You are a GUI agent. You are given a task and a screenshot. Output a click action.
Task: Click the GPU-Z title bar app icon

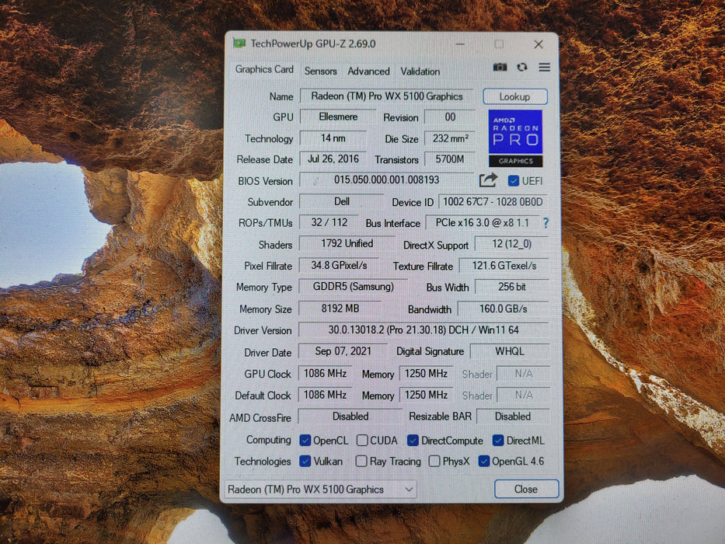pyautogui.click(x=239, y=44)
